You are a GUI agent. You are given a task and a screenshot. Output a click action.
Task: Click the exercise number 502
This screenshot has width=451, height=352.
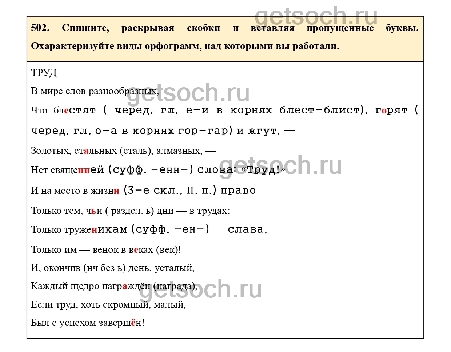point(40,28)
